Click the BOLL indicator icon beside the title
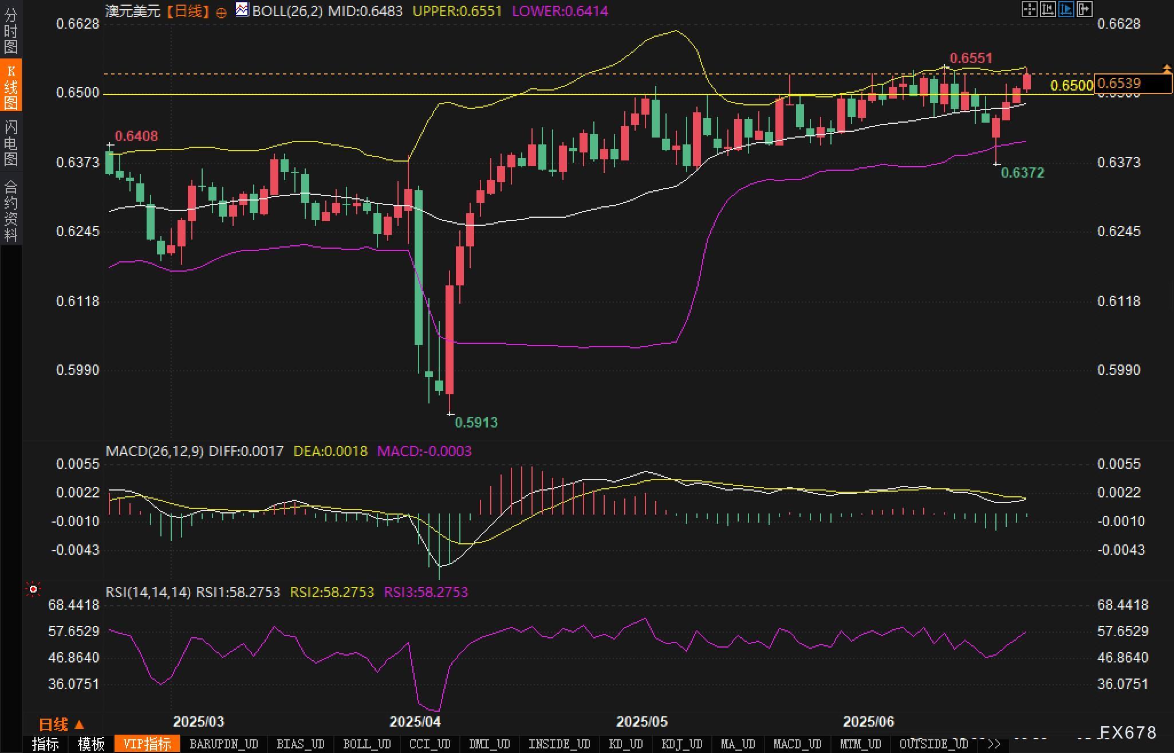1174x753 pixels. click(242, 10)
